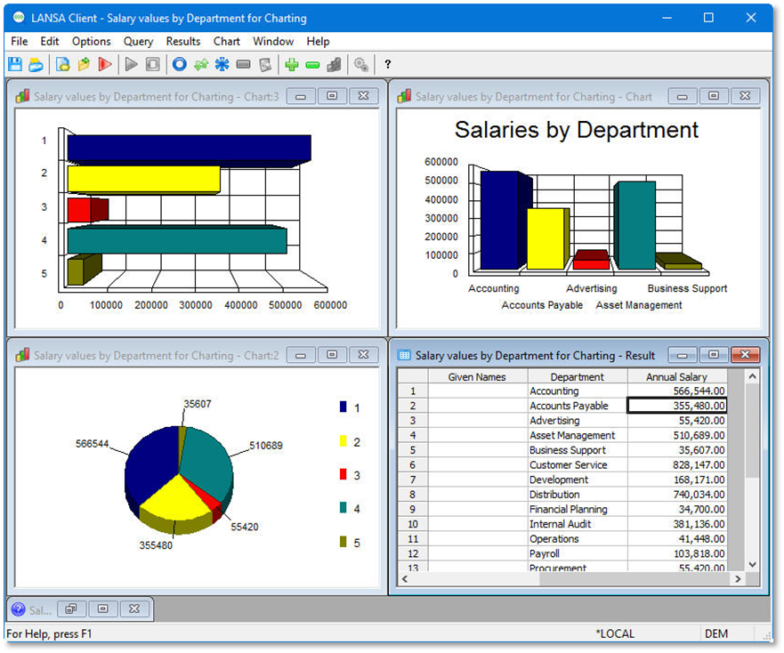Click the blue floppy disk Save icon
This screenshot has width=784, height=653.
[x=14, y=64]
